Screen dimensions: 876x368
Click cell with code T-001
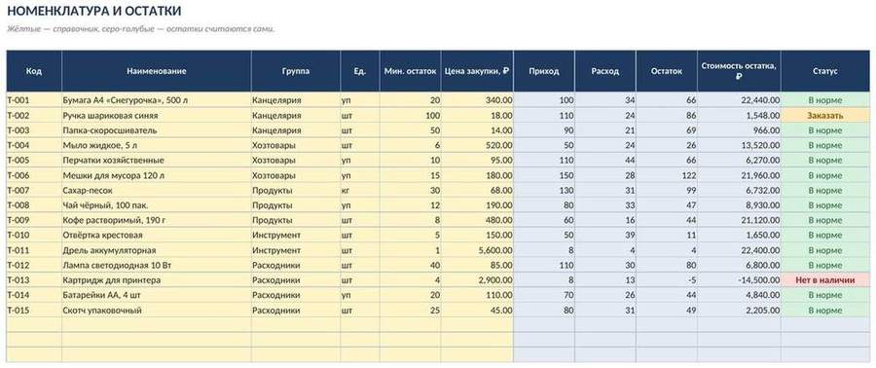34,100
